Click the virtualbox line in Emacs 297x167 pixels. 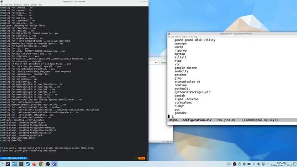tap(183, 103)
